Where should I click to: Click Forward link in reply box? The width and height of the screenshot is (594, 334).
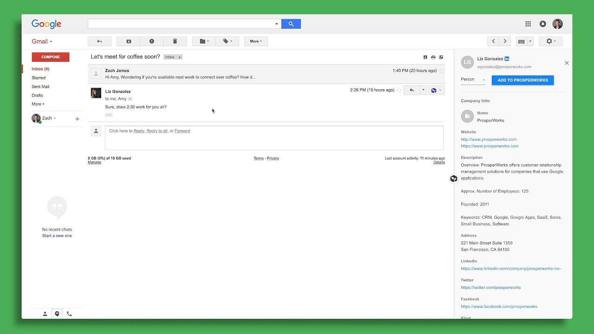click(182, 131)
